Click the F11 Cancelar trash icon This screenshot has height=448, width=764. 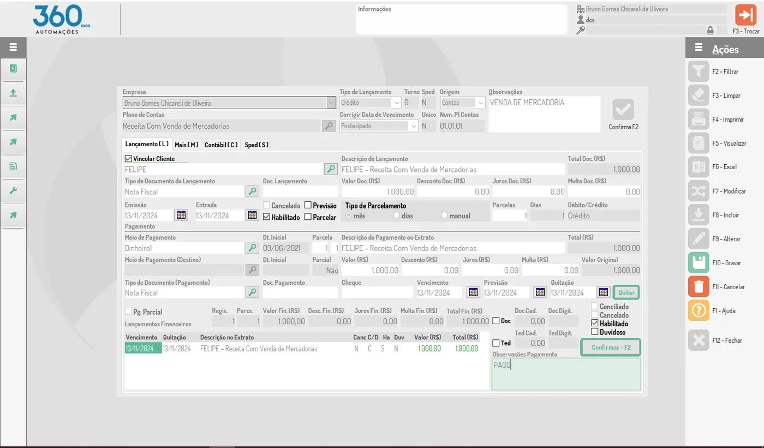point(699,286)
